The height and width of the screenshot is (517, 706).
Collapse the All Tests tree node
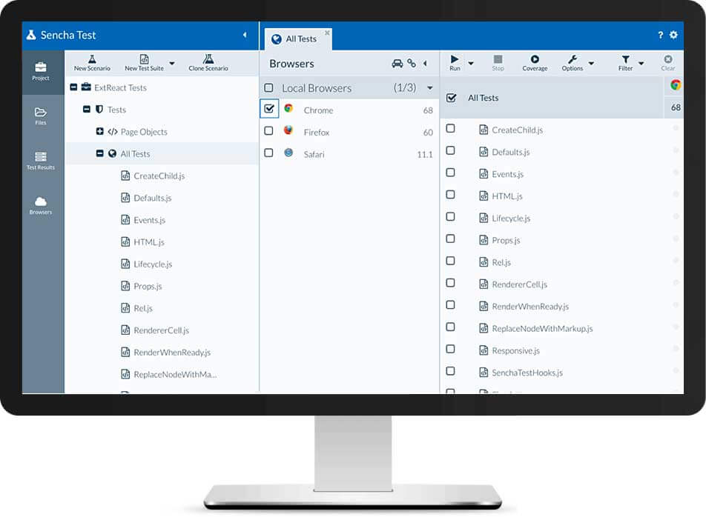coord(99,153)
